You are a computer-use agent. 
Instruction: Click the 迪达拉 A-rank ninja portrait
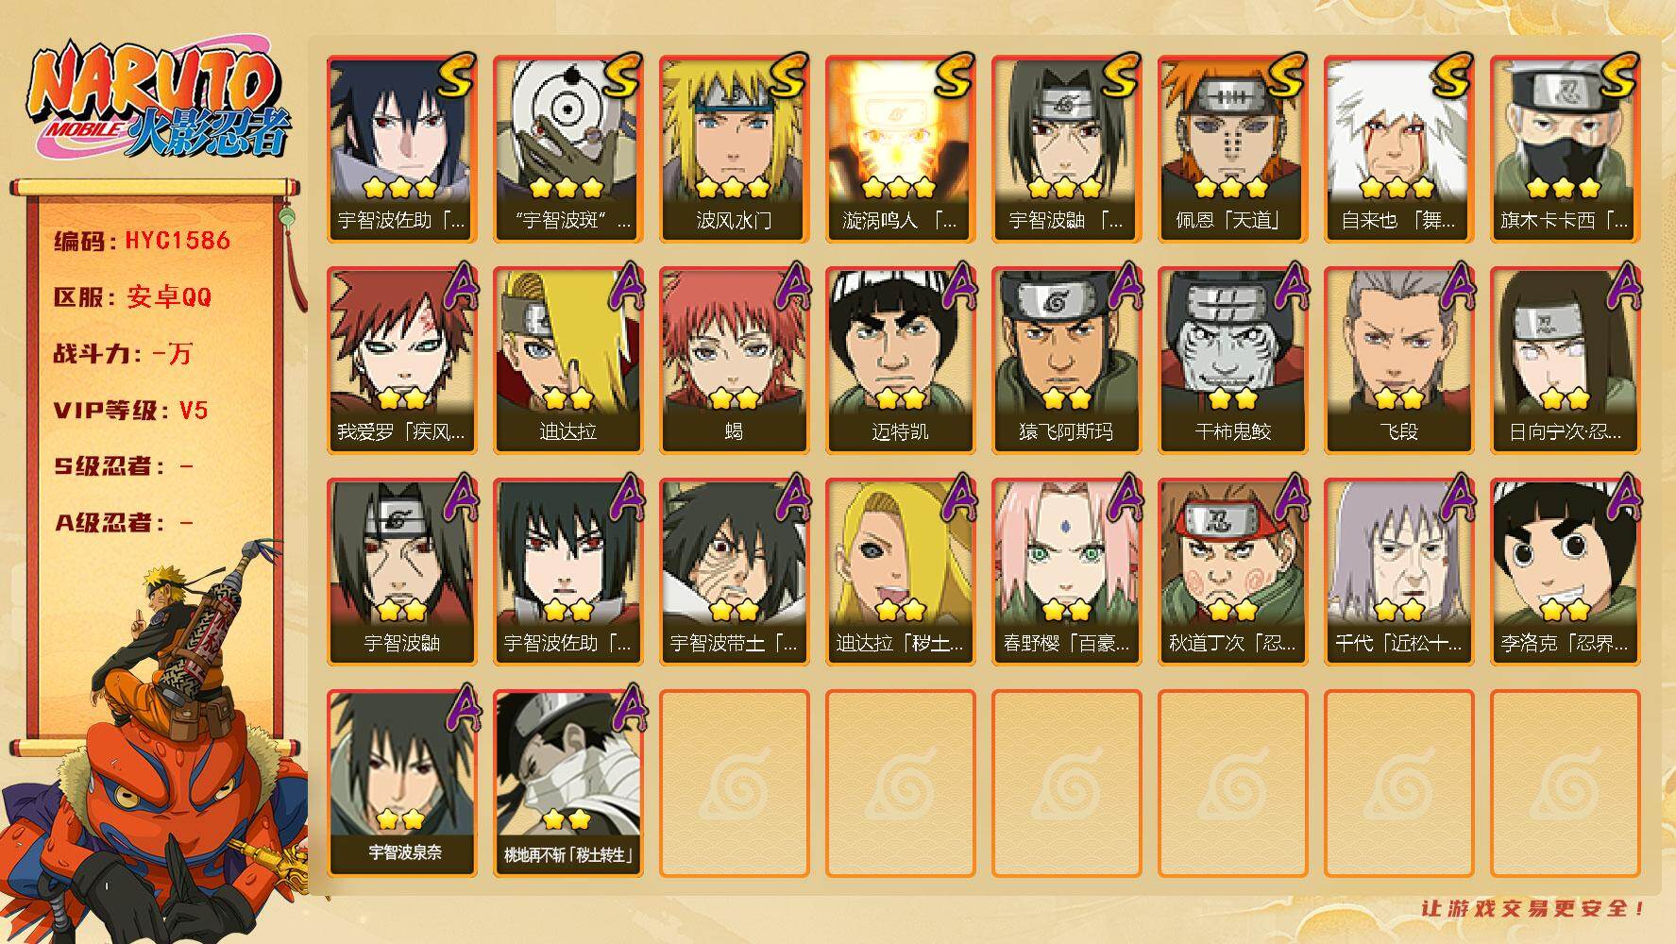click(567, 360)
